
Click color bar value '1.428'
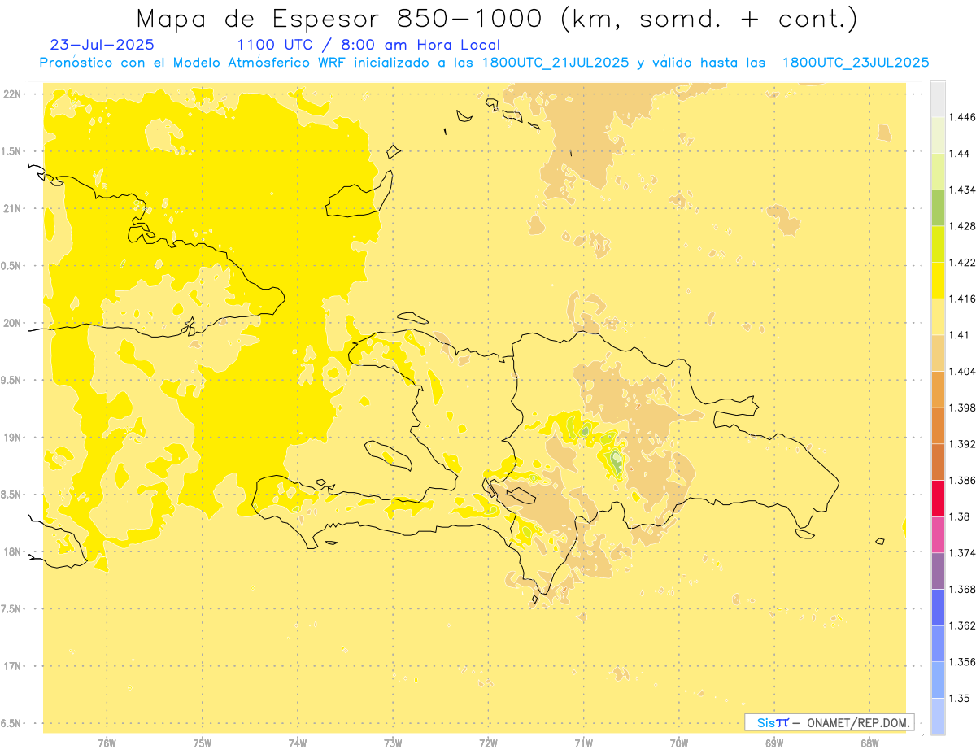tap(961, 226)
